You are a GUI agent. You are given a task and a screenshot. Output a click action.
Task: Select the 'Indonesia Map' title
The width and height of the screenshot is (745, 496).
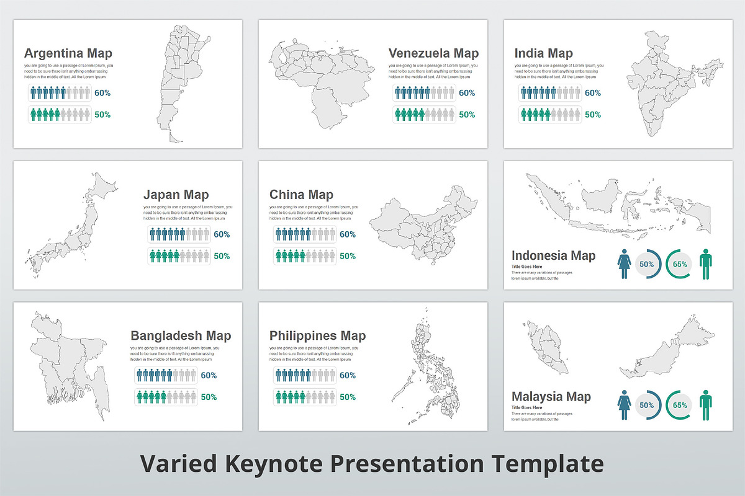pyautogui.click(x=554, y=255)
